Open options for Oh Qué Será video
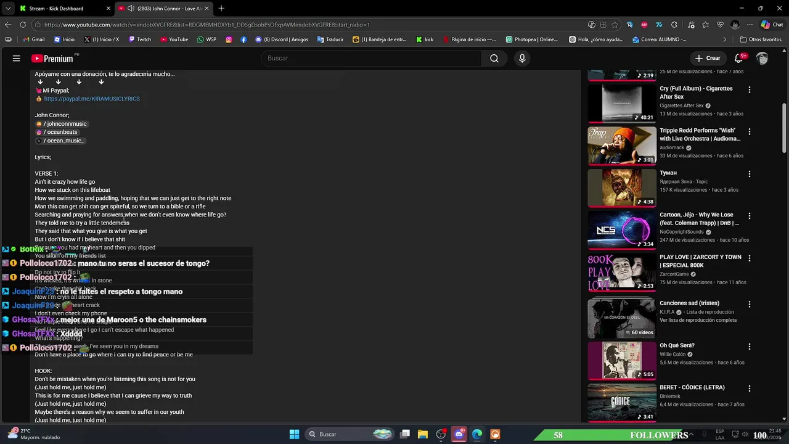Screen dimensions: 789x444 [x=750, y=346]
